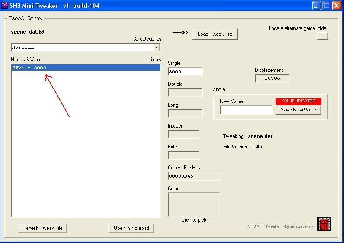The height and width of the screenshot is (243, 344).
Task: Click the Save New Value button
Action: [298, 110]
